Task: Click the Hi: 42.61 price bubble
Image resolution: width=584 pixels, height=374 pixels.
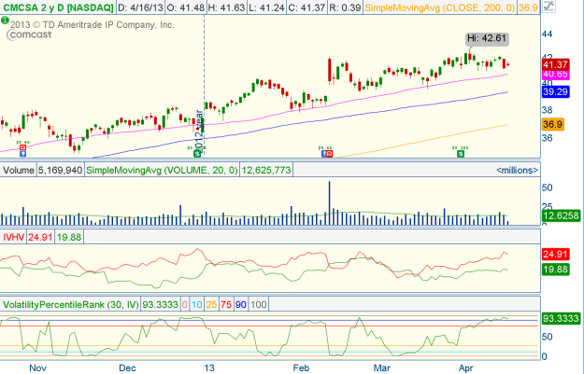Action: 486,38
